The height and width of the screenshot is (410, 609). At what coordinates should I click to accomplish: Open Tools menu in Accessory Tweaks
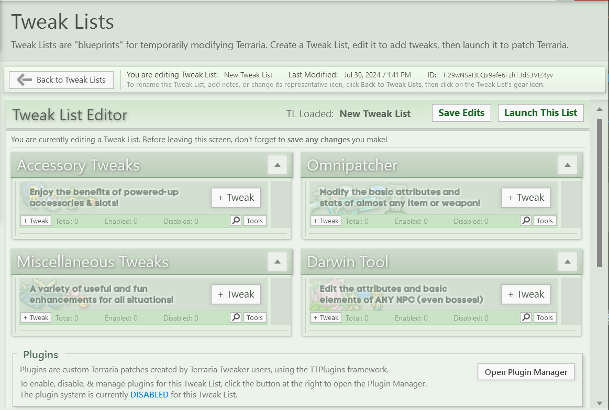click(x=254, y=221)
